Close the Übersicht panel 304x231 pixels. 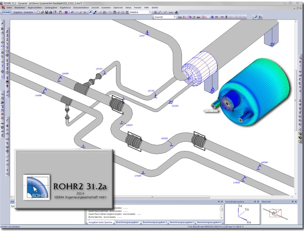click(x=296, y=202)
